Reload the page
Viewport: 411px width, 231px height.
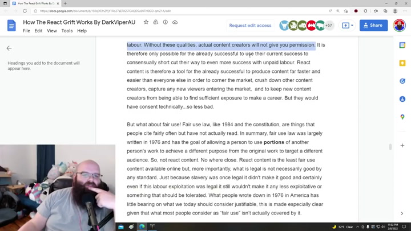tap(25, 11)
